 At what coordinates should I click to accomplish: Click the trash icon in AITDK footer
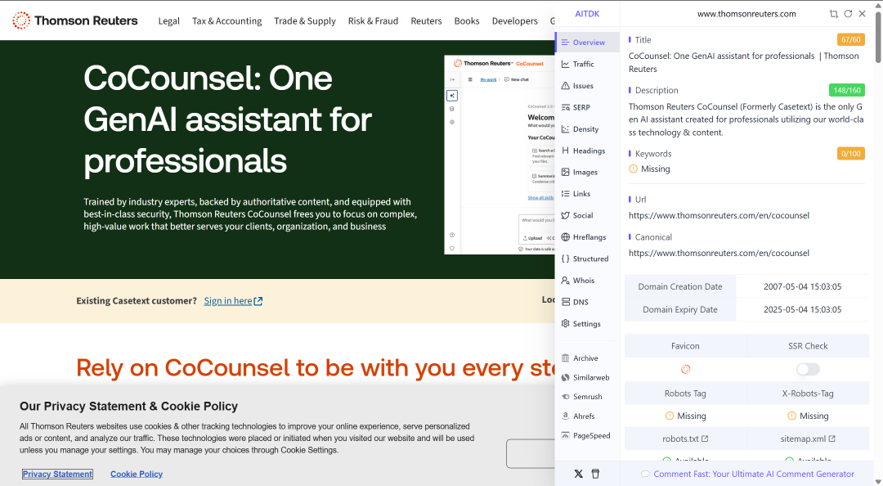(x=595, y=474)
